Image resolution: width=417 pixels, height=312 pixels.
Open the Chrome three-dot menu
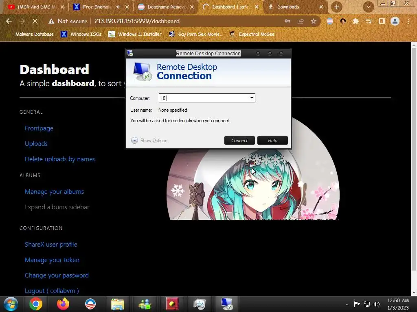(408, 21)
